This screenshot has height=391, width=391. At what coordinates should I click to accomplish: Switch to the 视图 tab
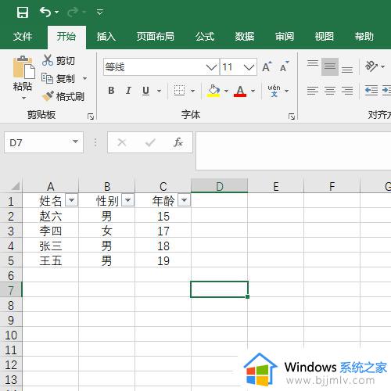pyautogui.click(x=324, y=37)
